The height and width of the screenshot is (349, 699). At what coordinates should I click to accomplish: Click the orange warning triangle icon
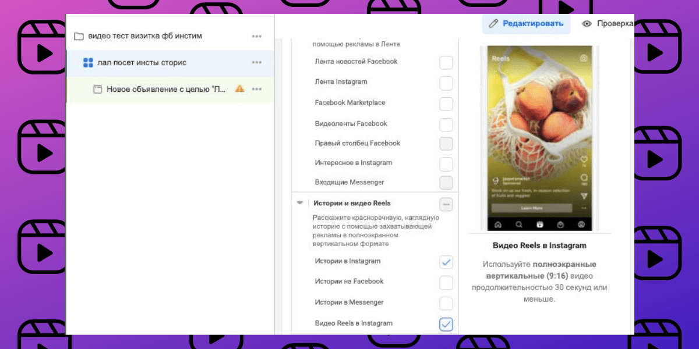click(239, 89)
